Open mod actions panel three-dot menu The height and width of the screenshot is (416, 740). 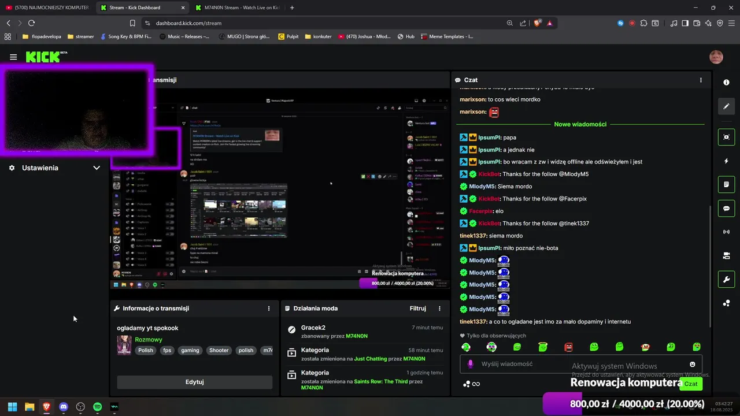pos(439,309)
